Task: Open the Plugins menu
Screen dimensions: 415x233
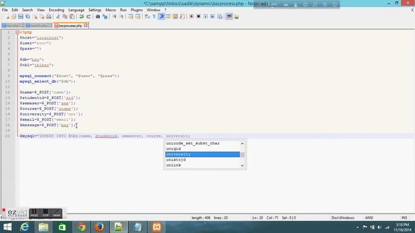Action: tap(137, 10)
